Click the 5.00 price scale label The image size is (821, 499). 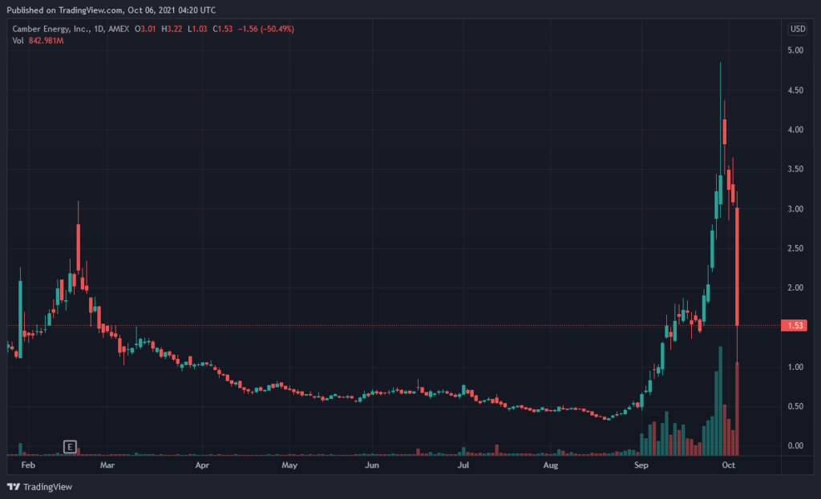point(795,50)
